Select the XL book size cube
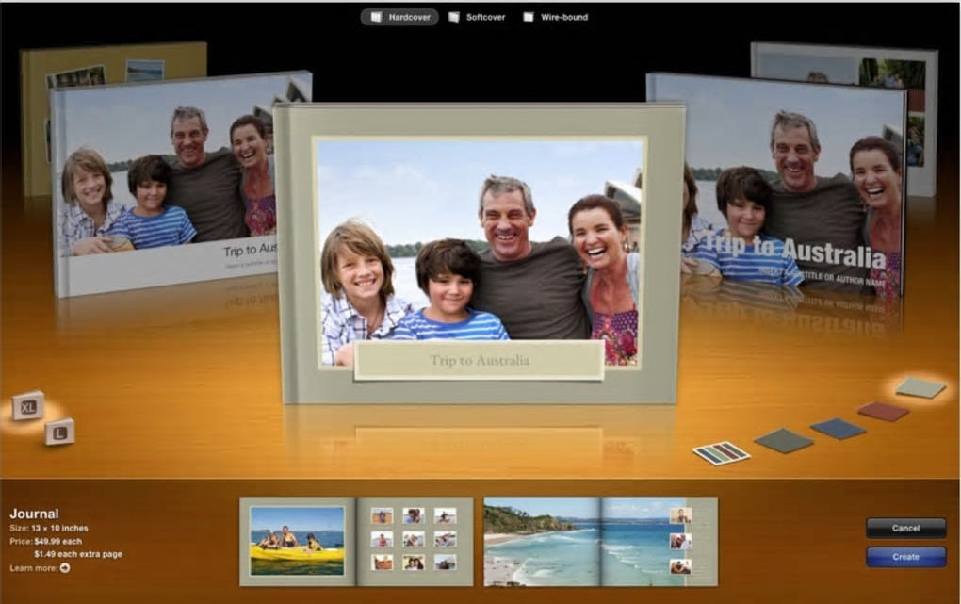 pos(28,406)
